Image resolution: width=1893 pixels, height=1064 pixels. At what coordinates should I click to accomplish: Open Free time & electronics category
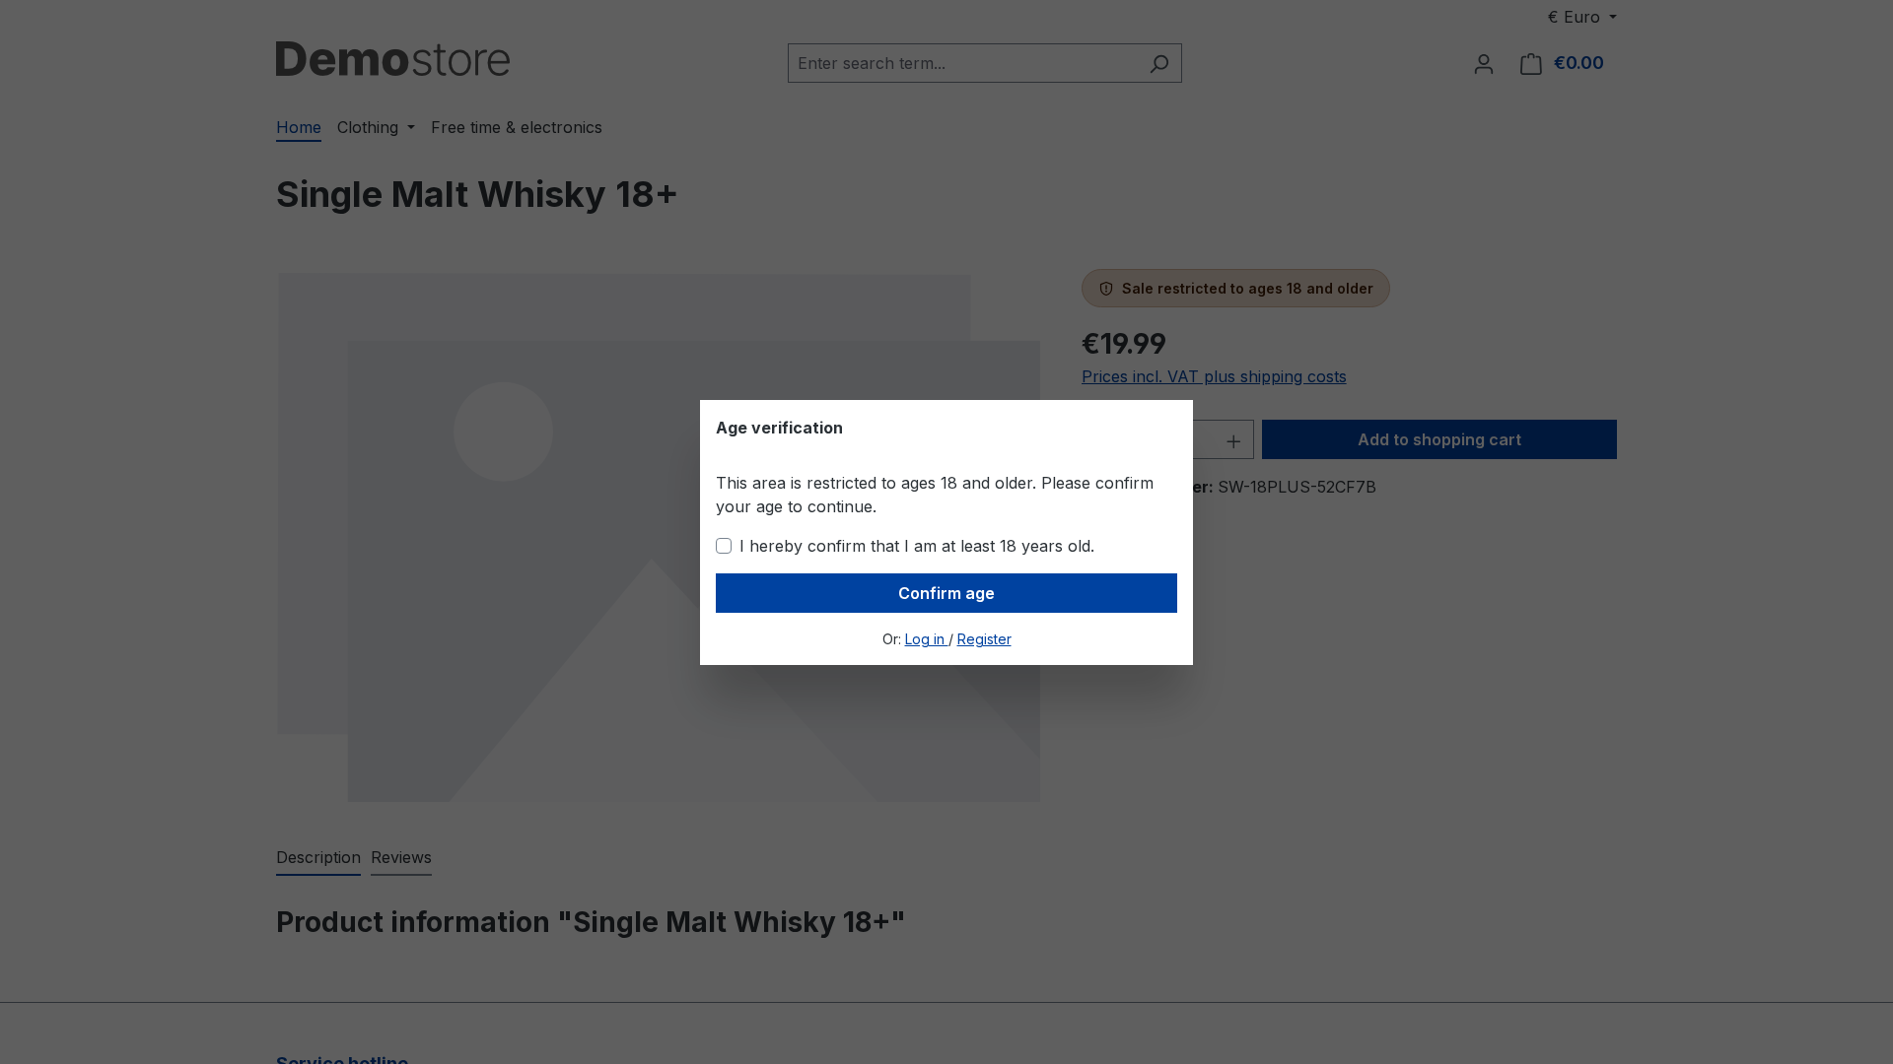tap(517, 127)
